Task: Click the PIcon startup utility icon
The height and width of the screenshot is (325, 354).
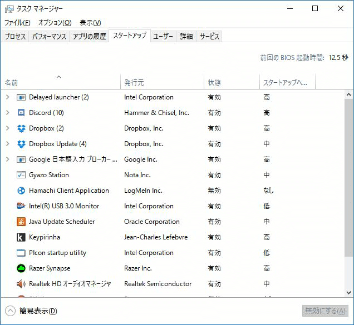Action: click(x=21, y=253)
